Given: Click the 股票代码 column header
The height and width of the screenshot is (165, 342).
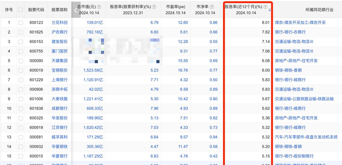Looking at the screenshot, I should click(x=36, y=10).
